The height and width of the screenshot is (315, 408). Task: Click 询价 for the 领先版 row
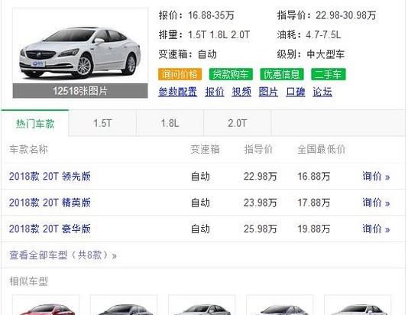376,177
